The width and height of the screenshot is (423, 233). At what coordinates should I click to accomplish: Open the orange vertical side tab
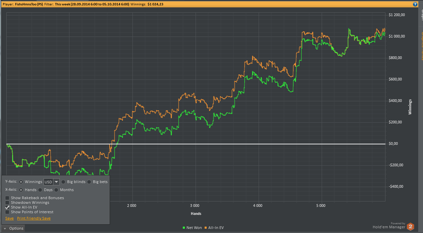(x=421, y=46)
